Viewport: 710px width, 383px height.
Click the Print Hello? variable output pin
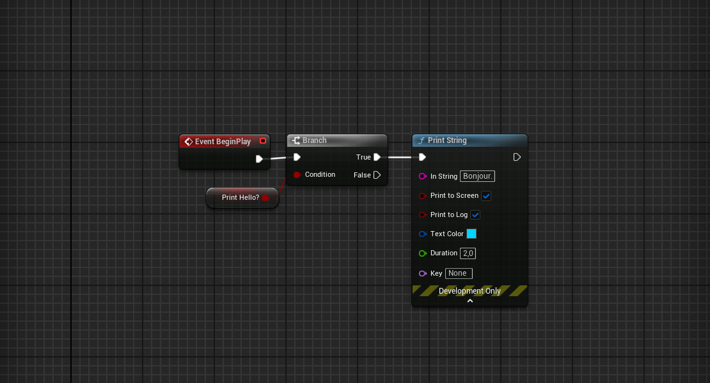click(x=265, y=198)
